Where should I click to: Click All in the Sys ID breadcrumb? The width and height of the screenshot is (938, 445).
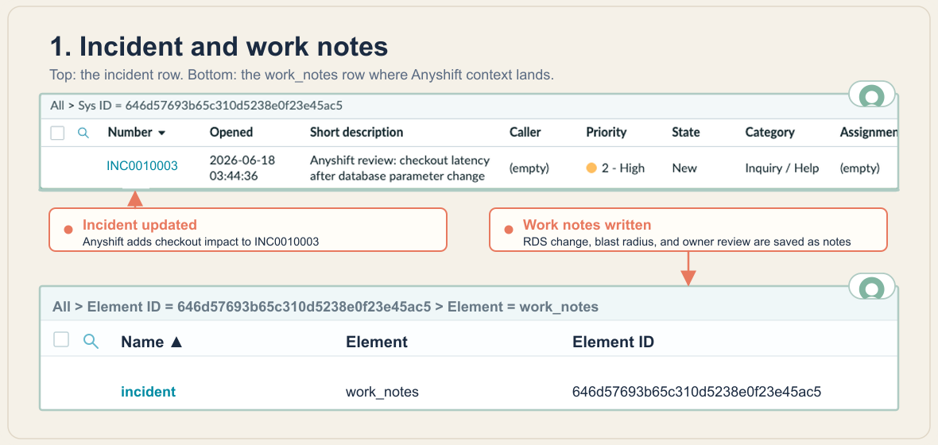(56, 106)
